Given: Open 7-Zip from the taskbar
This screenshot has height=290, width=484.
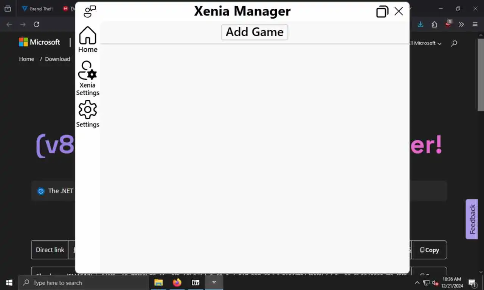Looking at the screenshot, I should (195, 282).
